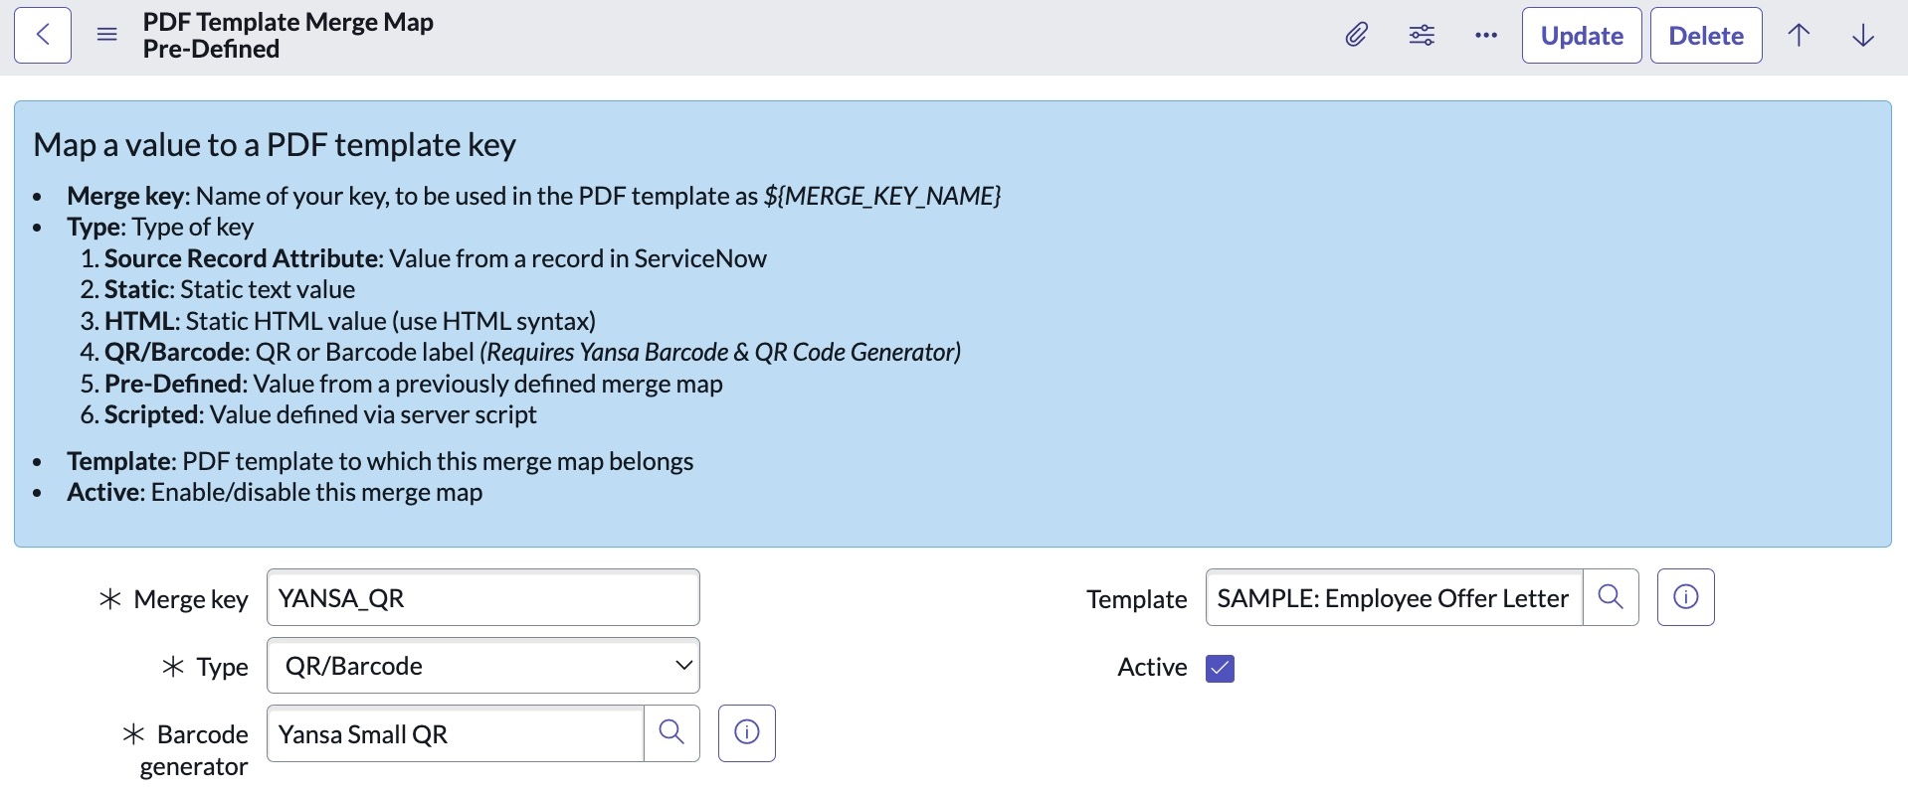Open Barcode generator lookup magnifier

[x=671, y=733]
